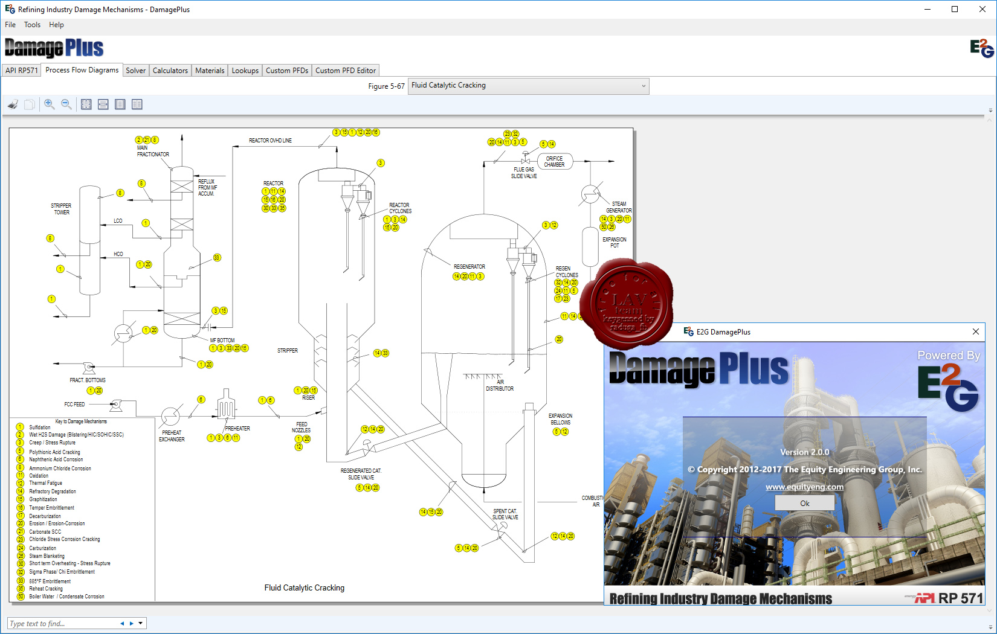Click the Creep / Stress Rupture legend marker
997x634 pixels.
pyautogui.click(x=20, y=443)
